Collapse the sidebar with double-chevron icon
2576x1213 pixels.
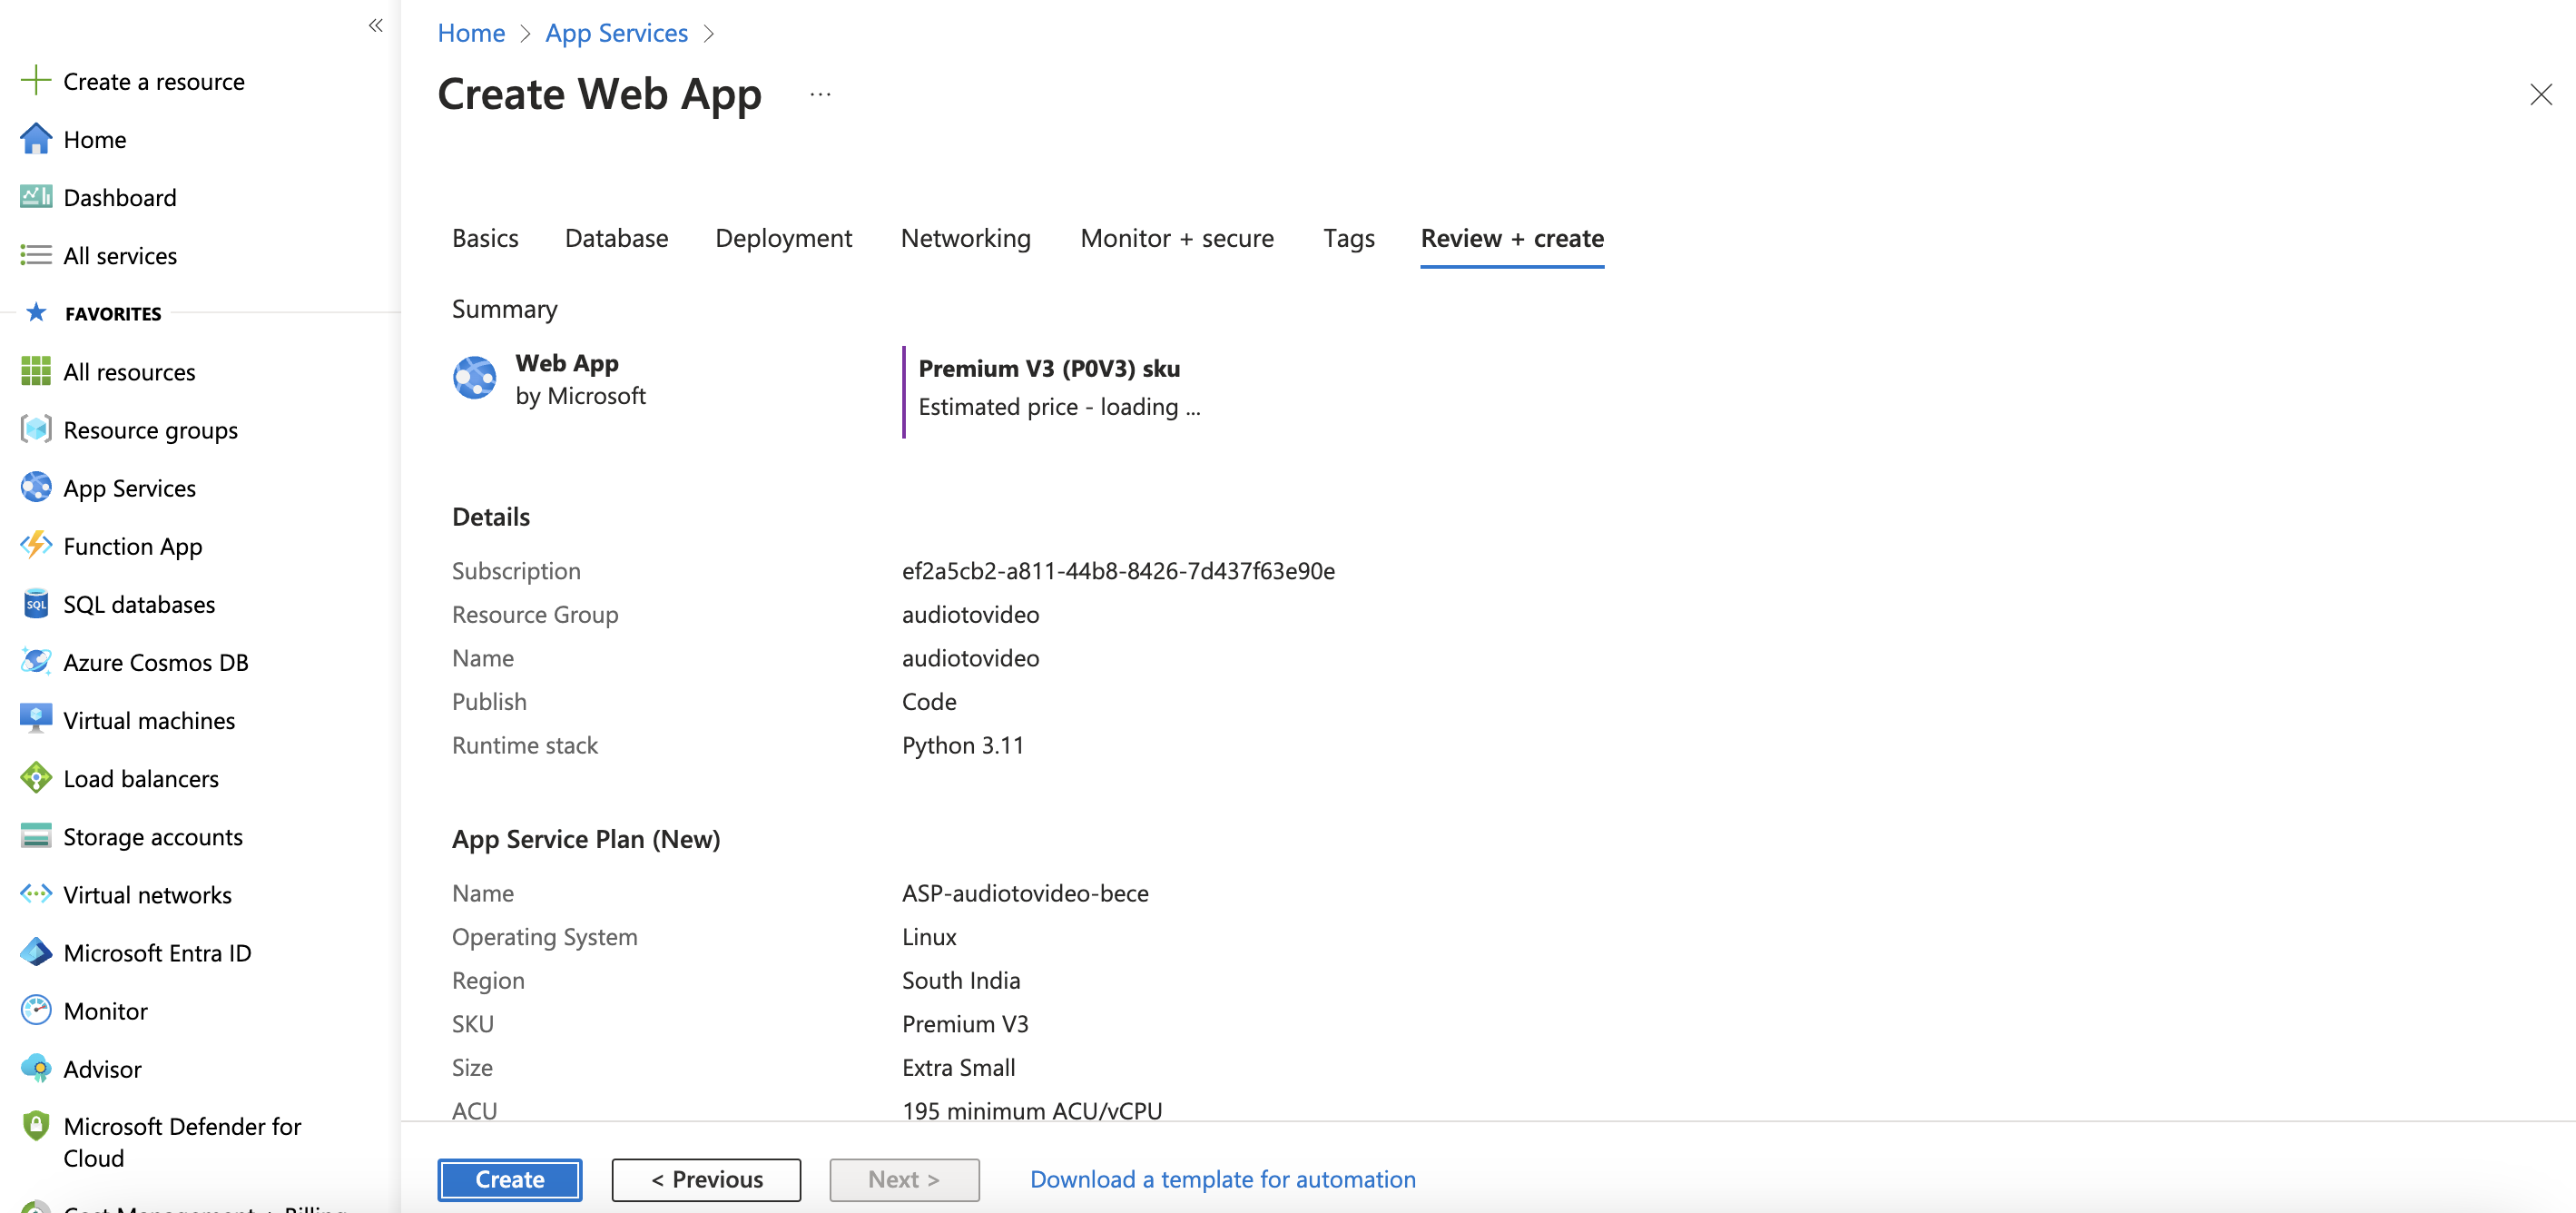point(376,26)
